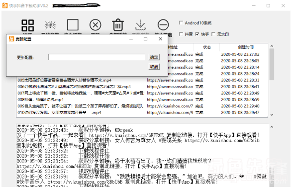Minimize the main downloader window
The width and height of the screenshot is (292, 188).
pyautogui.click(x=254, y=6)
